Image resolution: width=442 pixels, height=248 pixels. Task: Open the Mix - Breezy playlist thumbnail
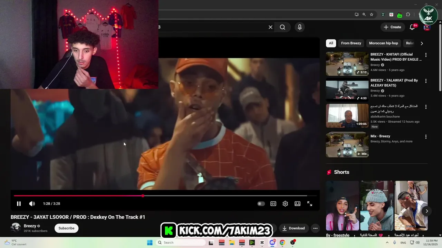coord(347,145)
